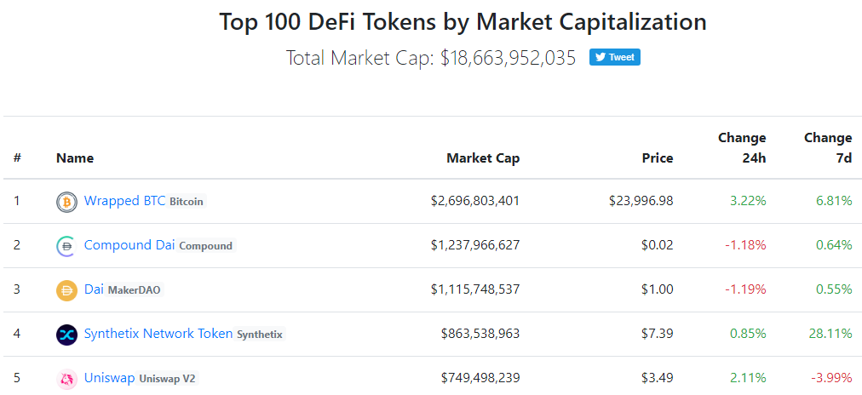Sort by Change 24h column header

[x=741, y=147]
